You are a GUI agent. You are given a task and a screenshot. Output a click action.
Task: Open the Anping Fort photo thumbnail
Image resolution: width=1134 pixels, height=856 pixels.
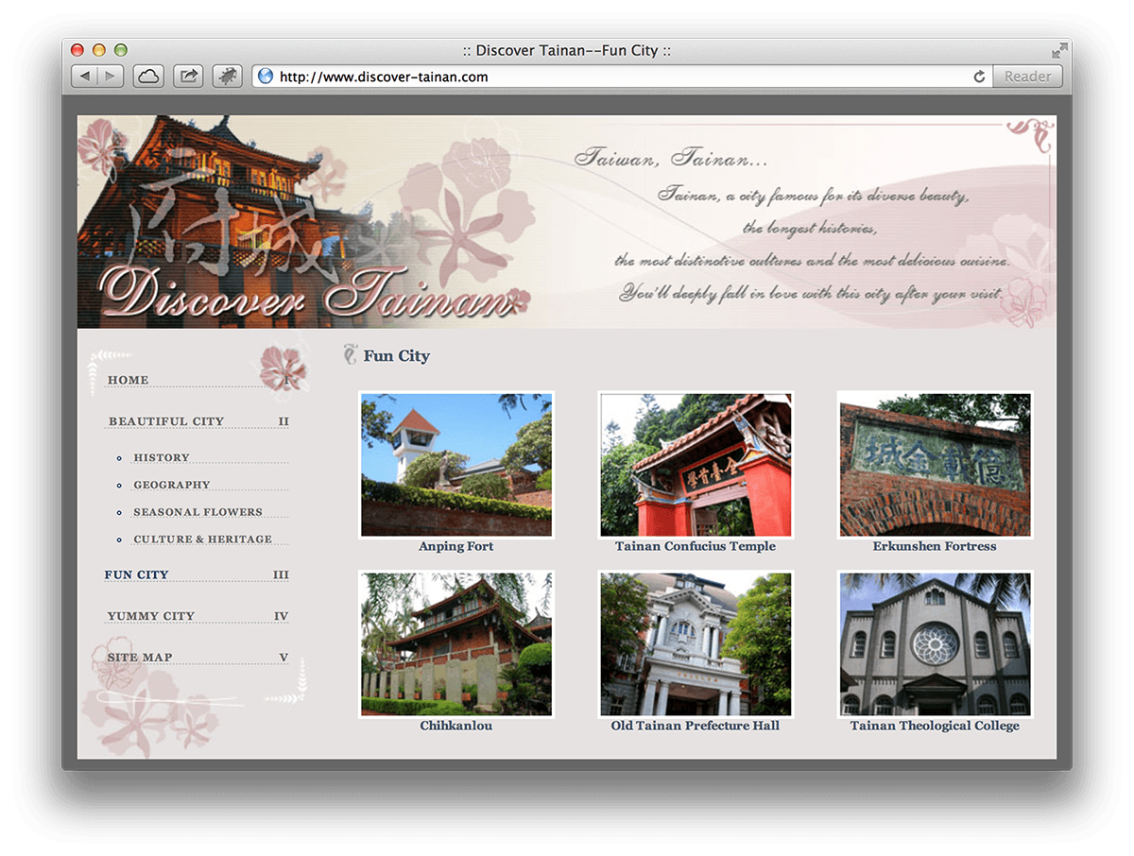[456, 465]
